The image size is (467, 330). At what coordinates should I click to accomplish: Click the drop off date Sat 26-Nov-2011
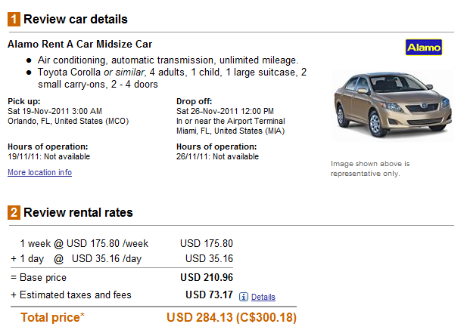tap(226, 110)
